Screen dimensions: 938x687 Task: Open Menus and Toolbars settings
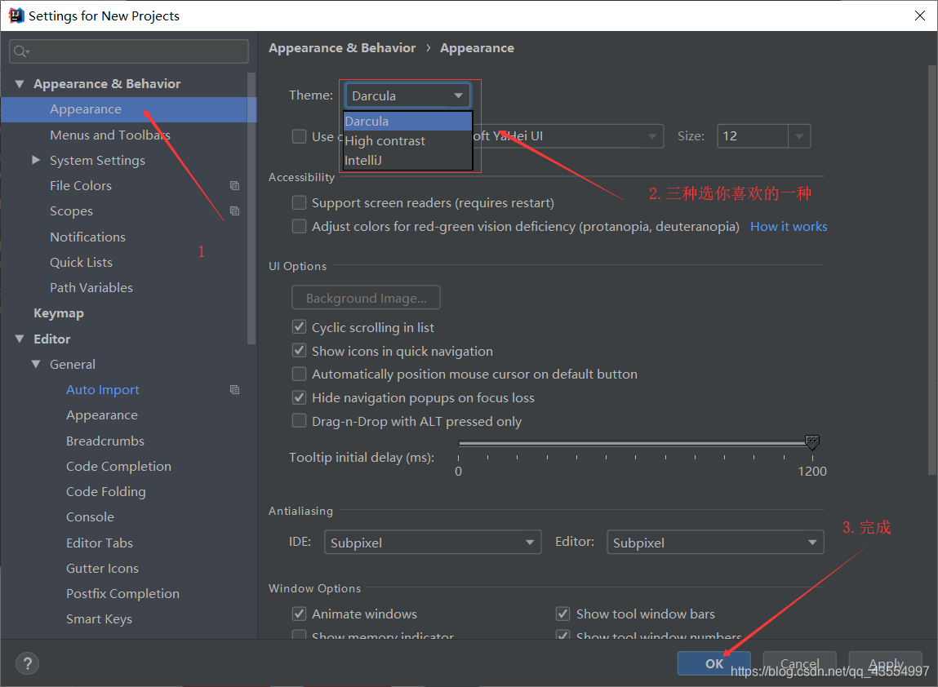coord(110,135)
